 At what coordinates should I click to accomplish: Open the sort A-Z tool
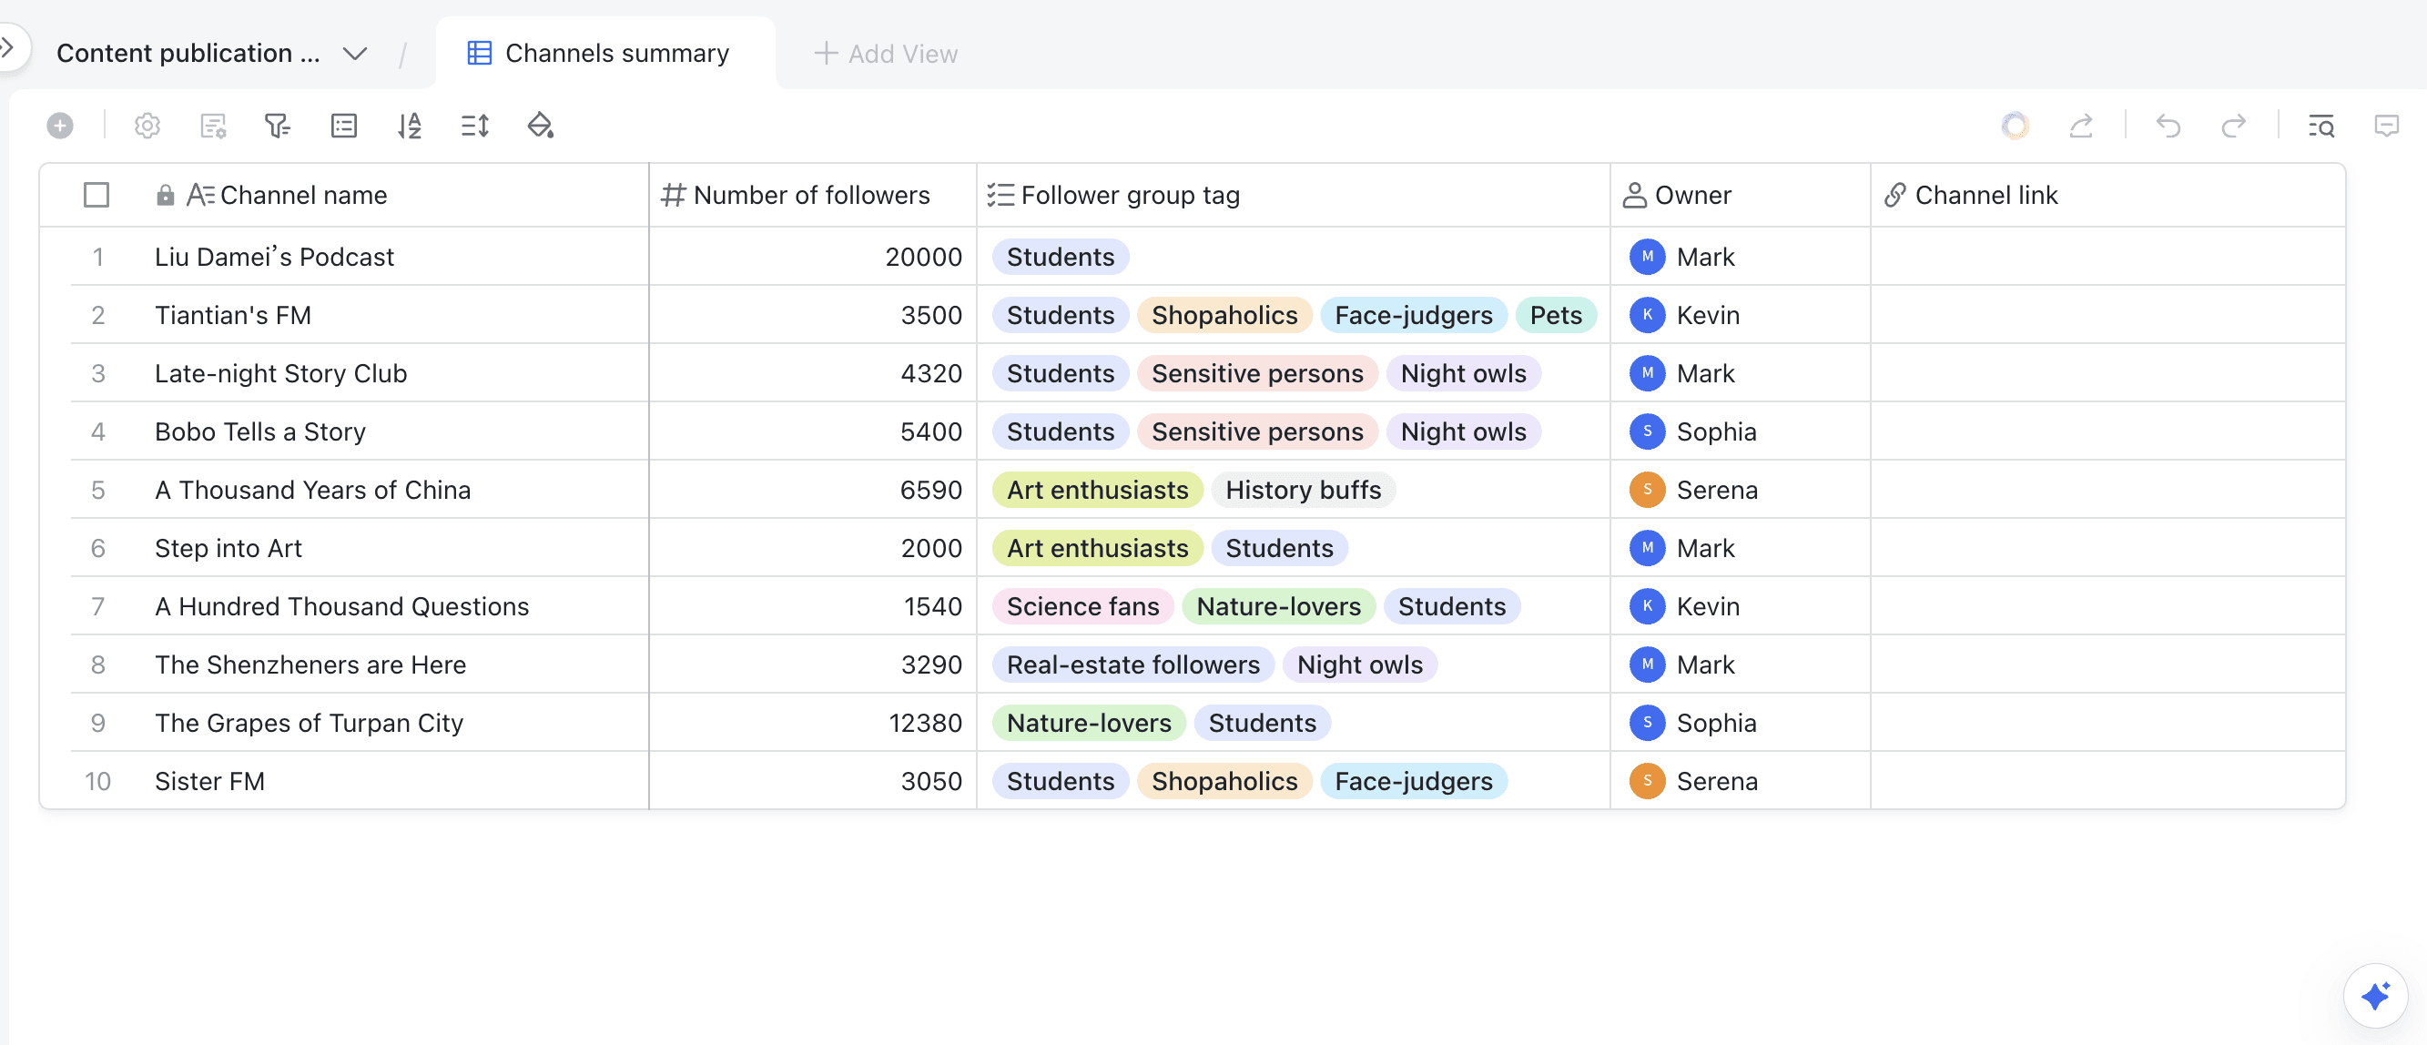coord(409,126)
